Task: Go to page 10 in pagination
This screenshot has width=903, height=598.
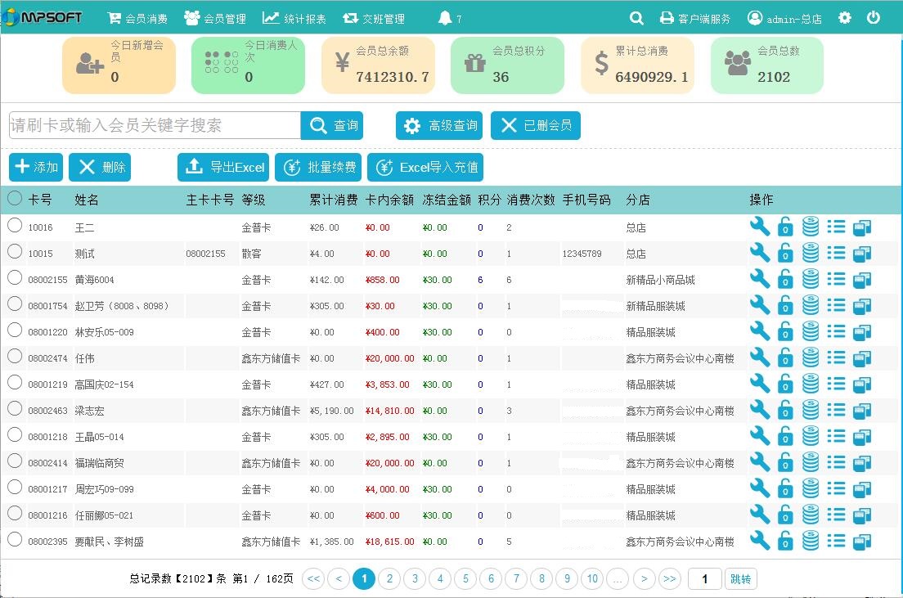Action: point(592,578)
